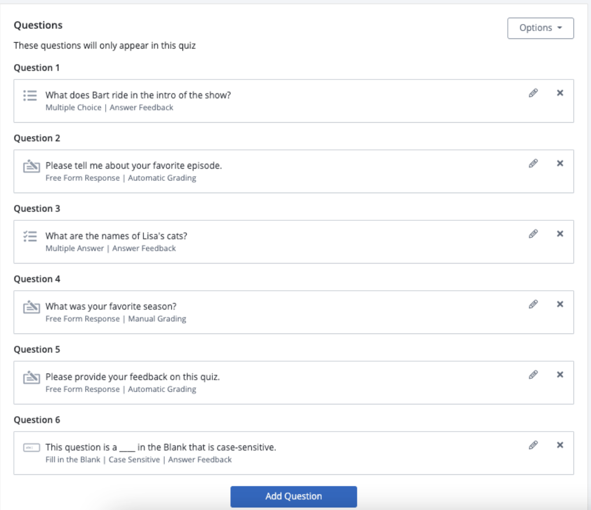The width and height of the screenshot is (591, 510).
Task: Delete Question 3 about Lisa's cats
Action: point(560,234)
